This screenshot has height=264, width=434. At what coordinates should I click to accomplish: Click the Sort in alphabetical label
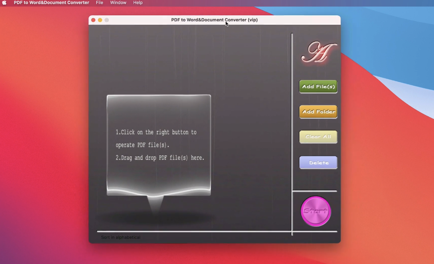click(x=121, y=237)
